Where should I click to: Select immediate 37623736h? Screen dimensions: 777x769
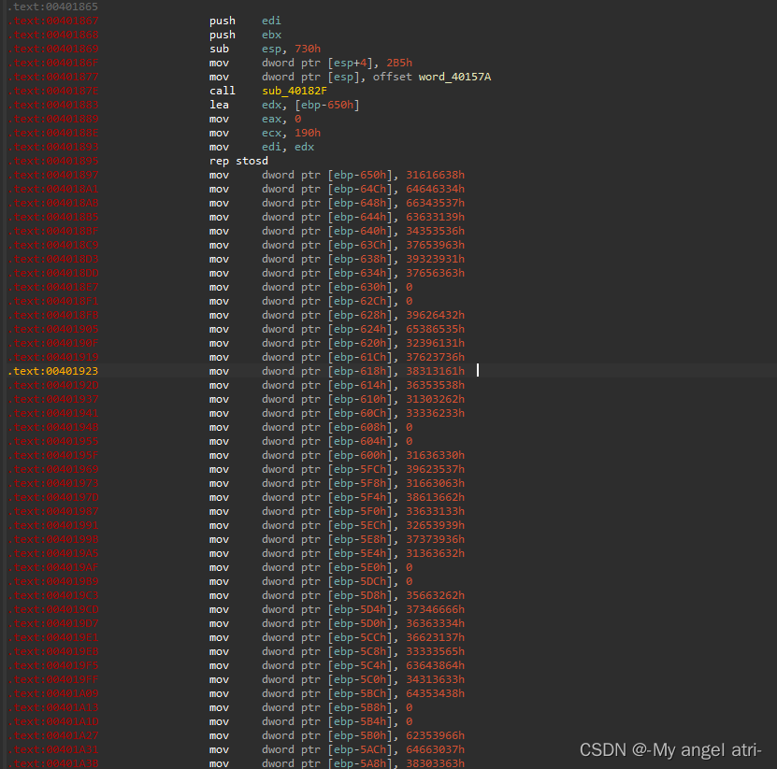[x=436, y=358]
